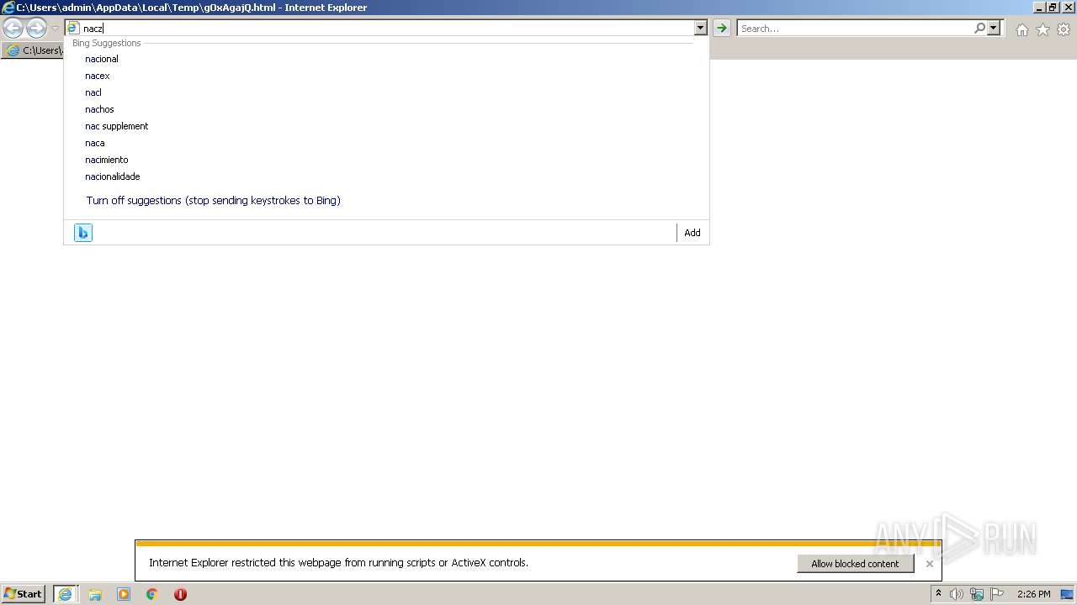This screenshot has width=1077, height=605.
Task: Dismiss the restricted content notification bar
Action: click(x=929, y=564)
